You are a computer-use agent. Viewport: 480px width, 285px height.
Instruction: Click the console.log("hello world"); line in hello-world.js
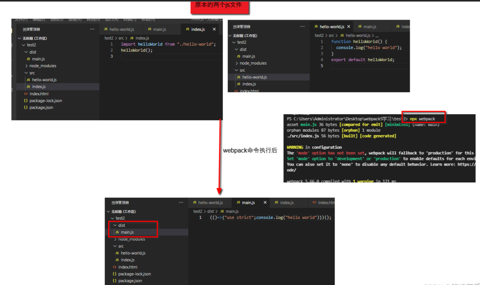(369, 48)
